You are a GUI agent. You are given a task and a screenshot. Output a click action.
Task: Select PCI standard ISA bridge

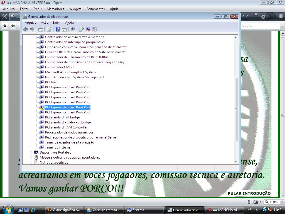[62, 117]
